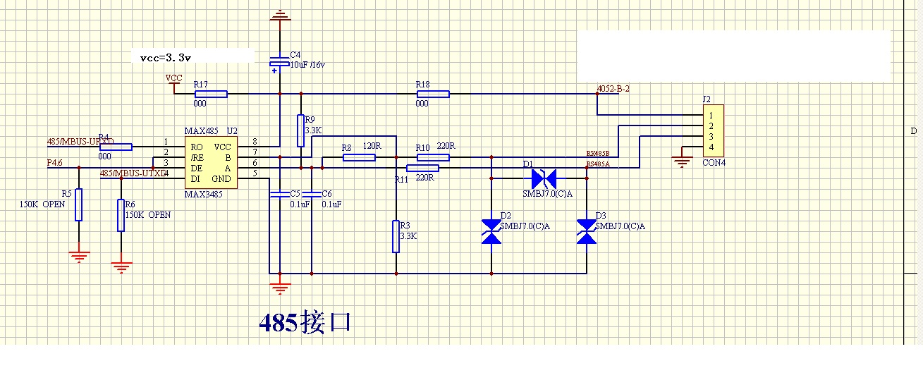Select resistor R18 symbol
Screen dimensions: 923x392
432,93
